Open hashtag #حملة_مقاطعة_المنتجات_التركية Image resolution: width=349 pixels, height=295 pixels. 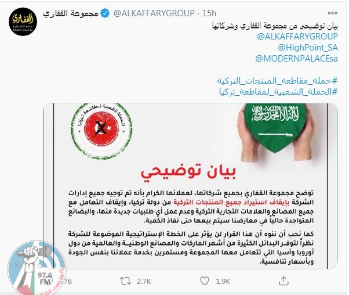coord(277,81)
